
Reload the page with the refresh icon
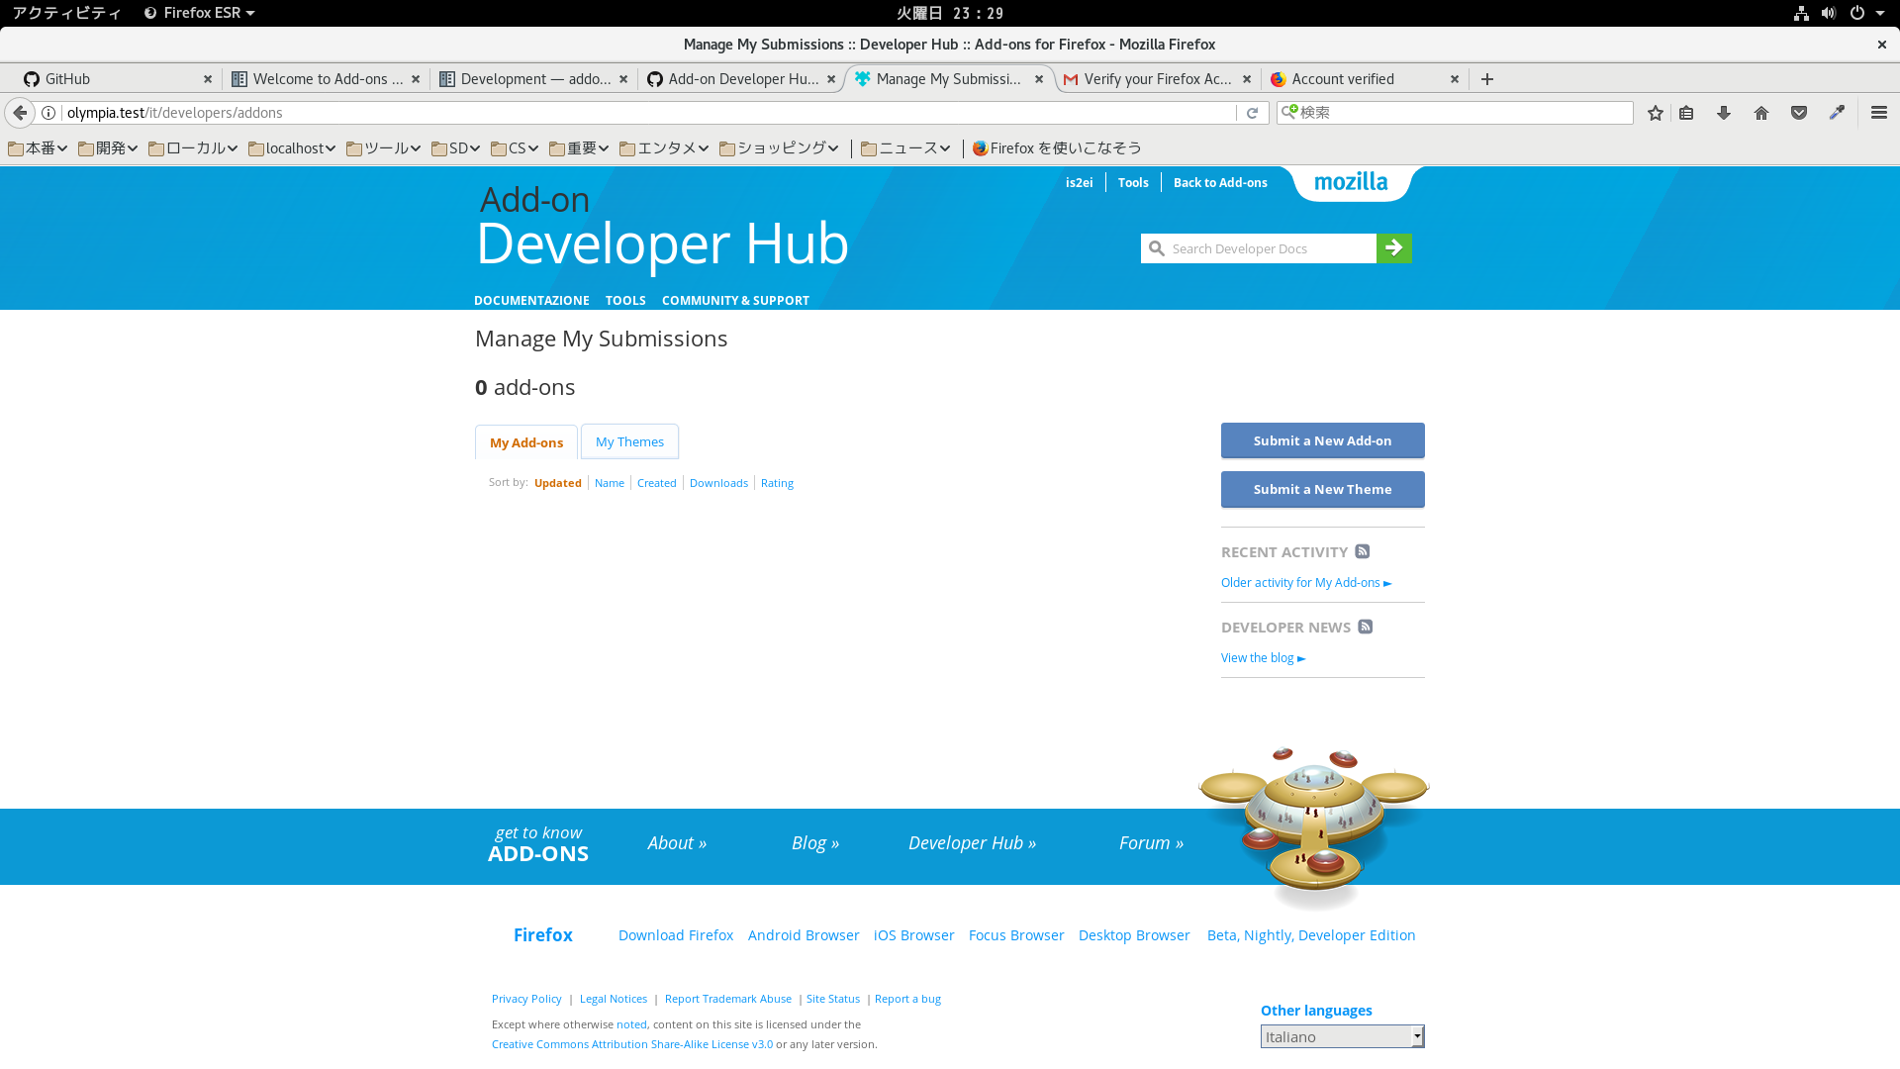point(1252,113)
